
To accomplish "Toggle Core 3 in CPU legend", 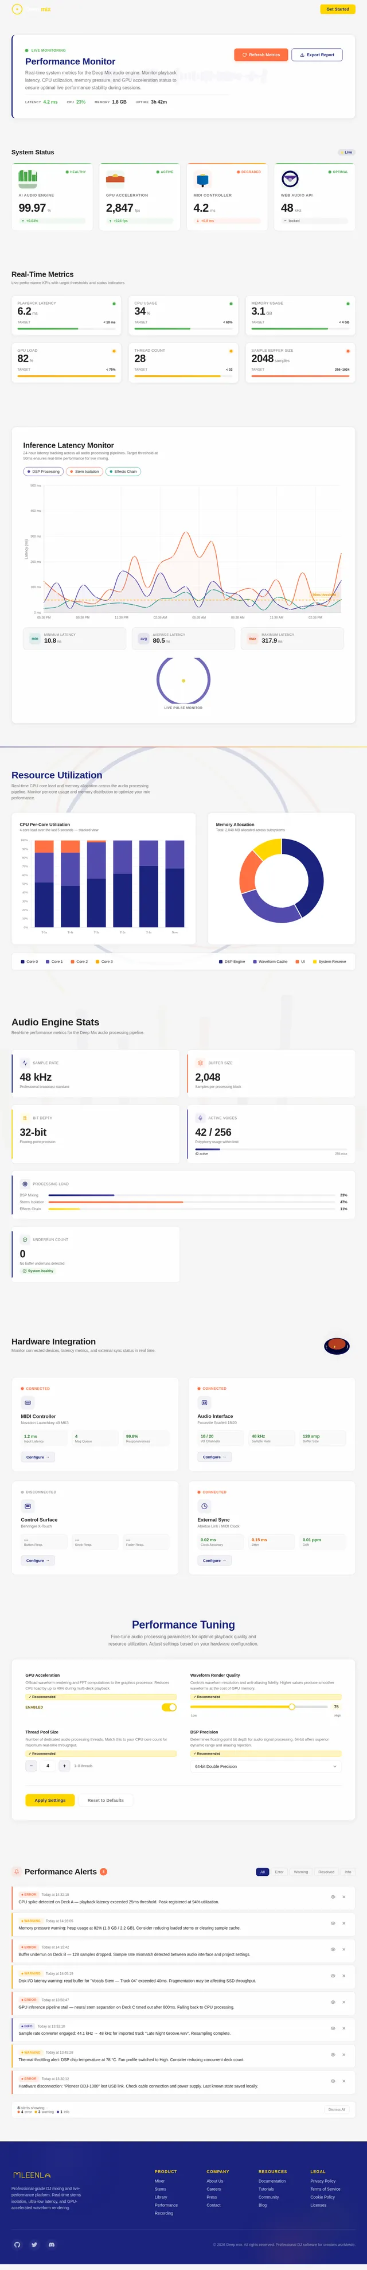I will 105,961.
